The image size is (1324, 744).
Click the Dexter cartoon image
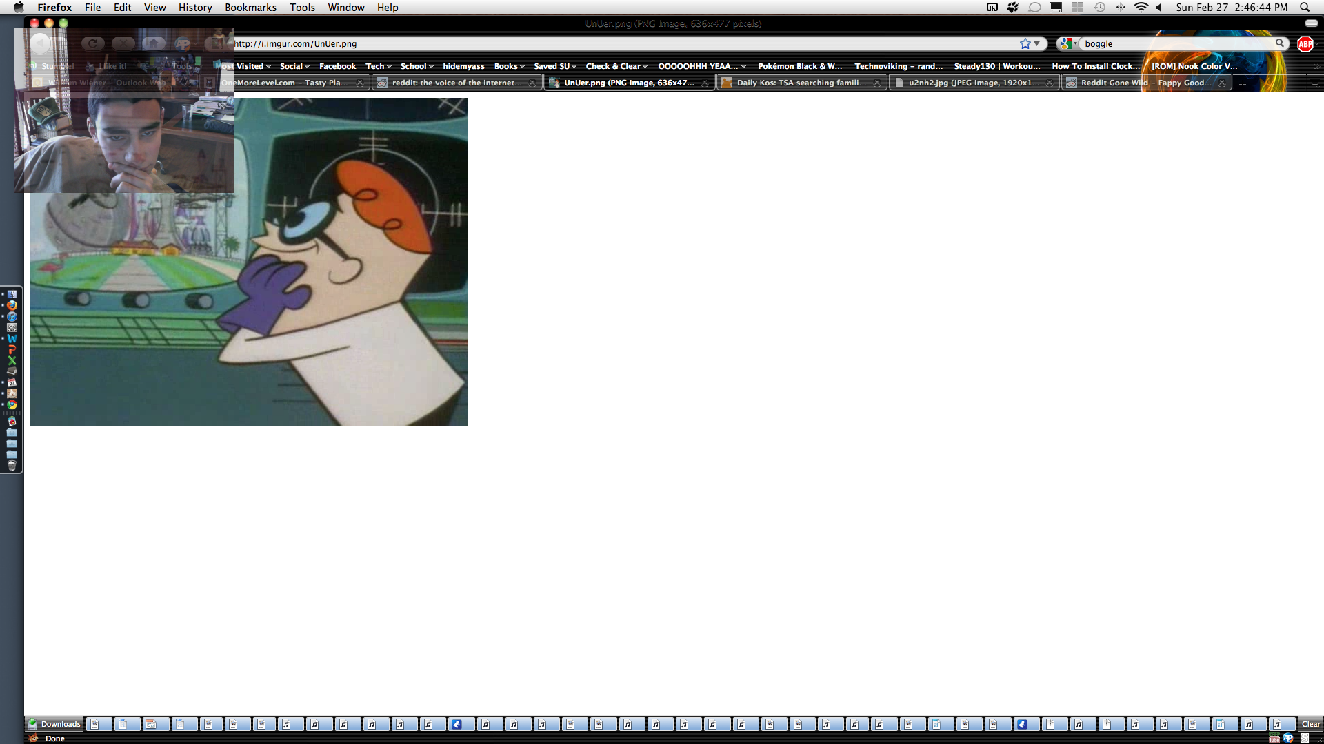(x=345, y=276)
